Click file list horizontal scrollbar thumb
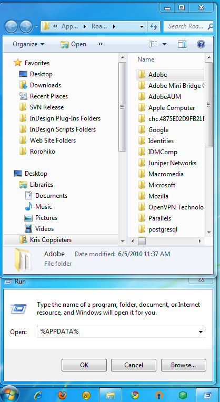Screen dimensions: 220x402 [142, 241]
